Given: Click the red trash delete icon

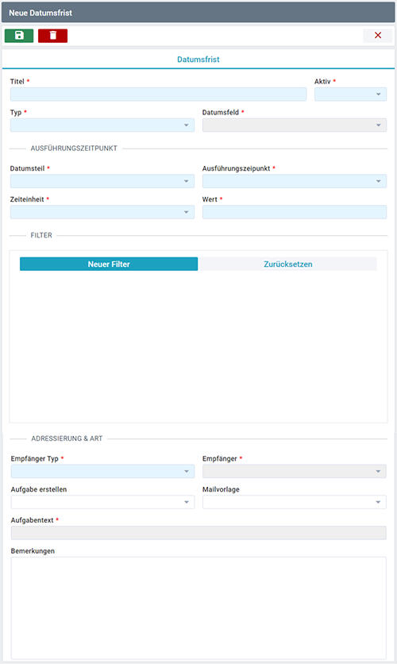Looking at the screenshot, I should tap(53, 36).
